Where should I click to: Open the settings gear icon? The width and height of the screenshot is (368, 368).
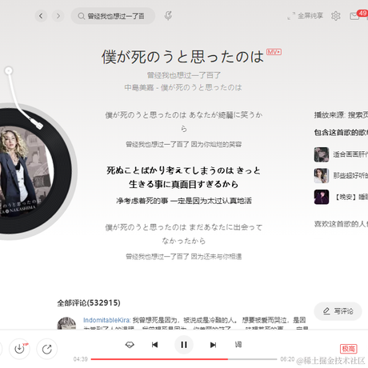click(336, 16)
